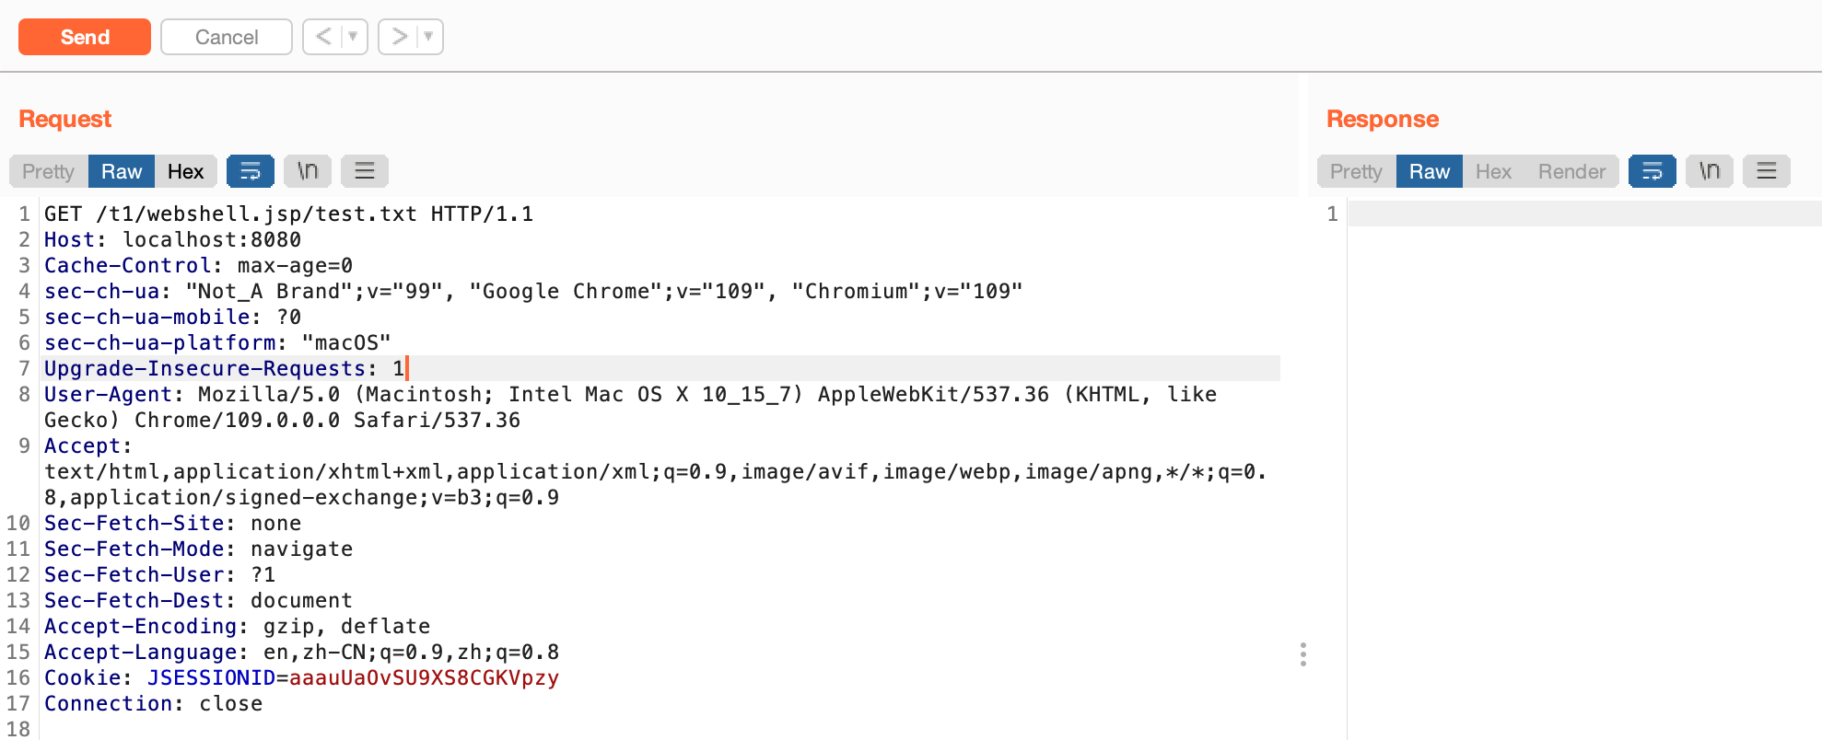Image resolution: width=1822 pixels, height=740 pixels.
Task: Send the HTTP request
Action: 85,37
